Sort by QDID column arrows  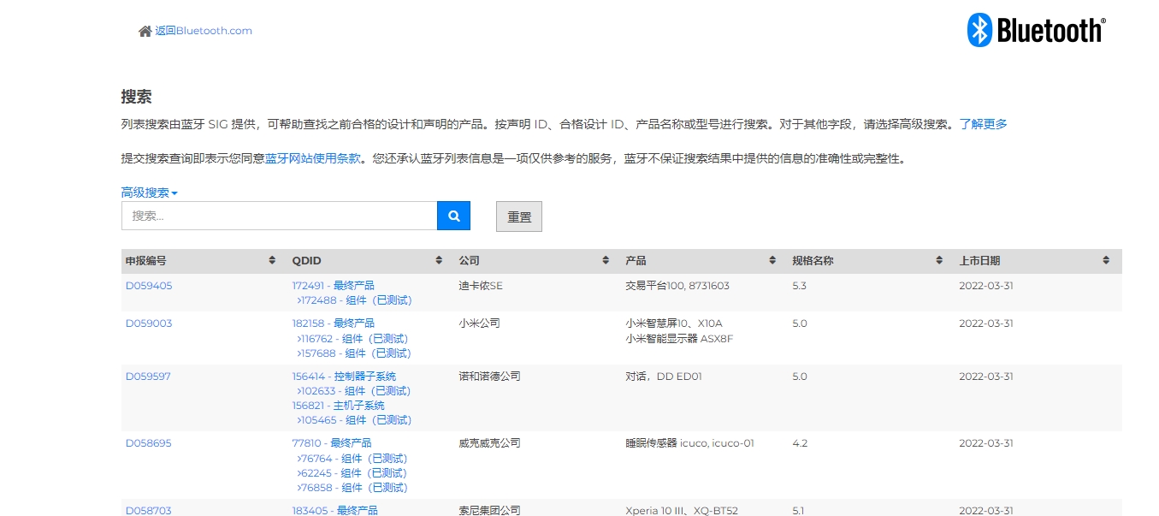pos(439,261)
